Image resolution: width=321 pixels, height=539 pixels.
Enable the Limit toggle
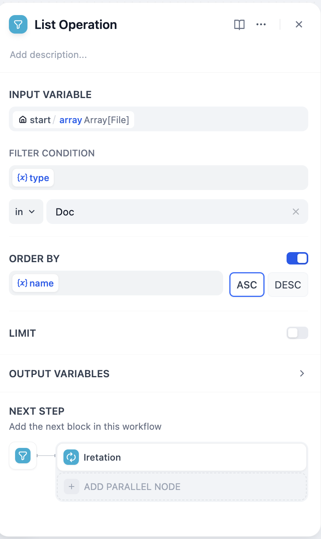297,333
